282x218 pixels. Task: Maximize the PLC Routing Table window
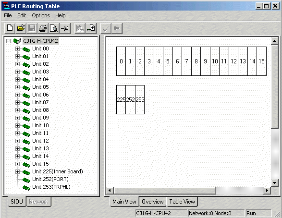point(266,6)
